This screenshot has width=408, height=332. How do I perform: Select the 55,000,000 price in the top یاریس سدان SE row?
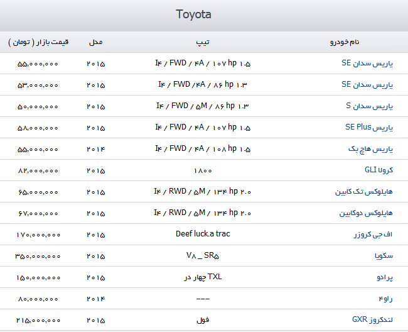[38, 64]
